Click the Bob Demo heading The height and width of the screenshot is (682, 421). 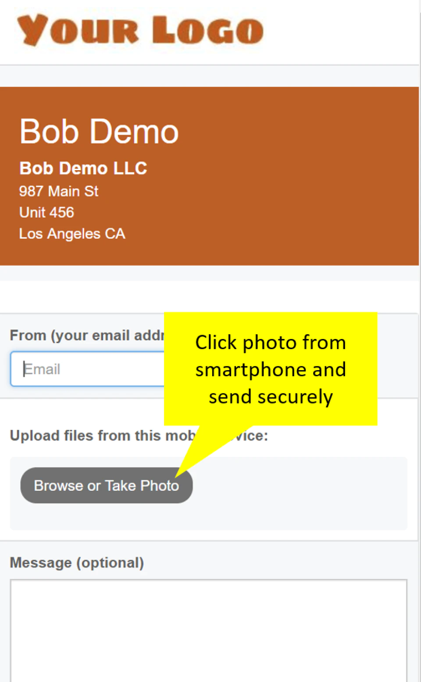99,131
